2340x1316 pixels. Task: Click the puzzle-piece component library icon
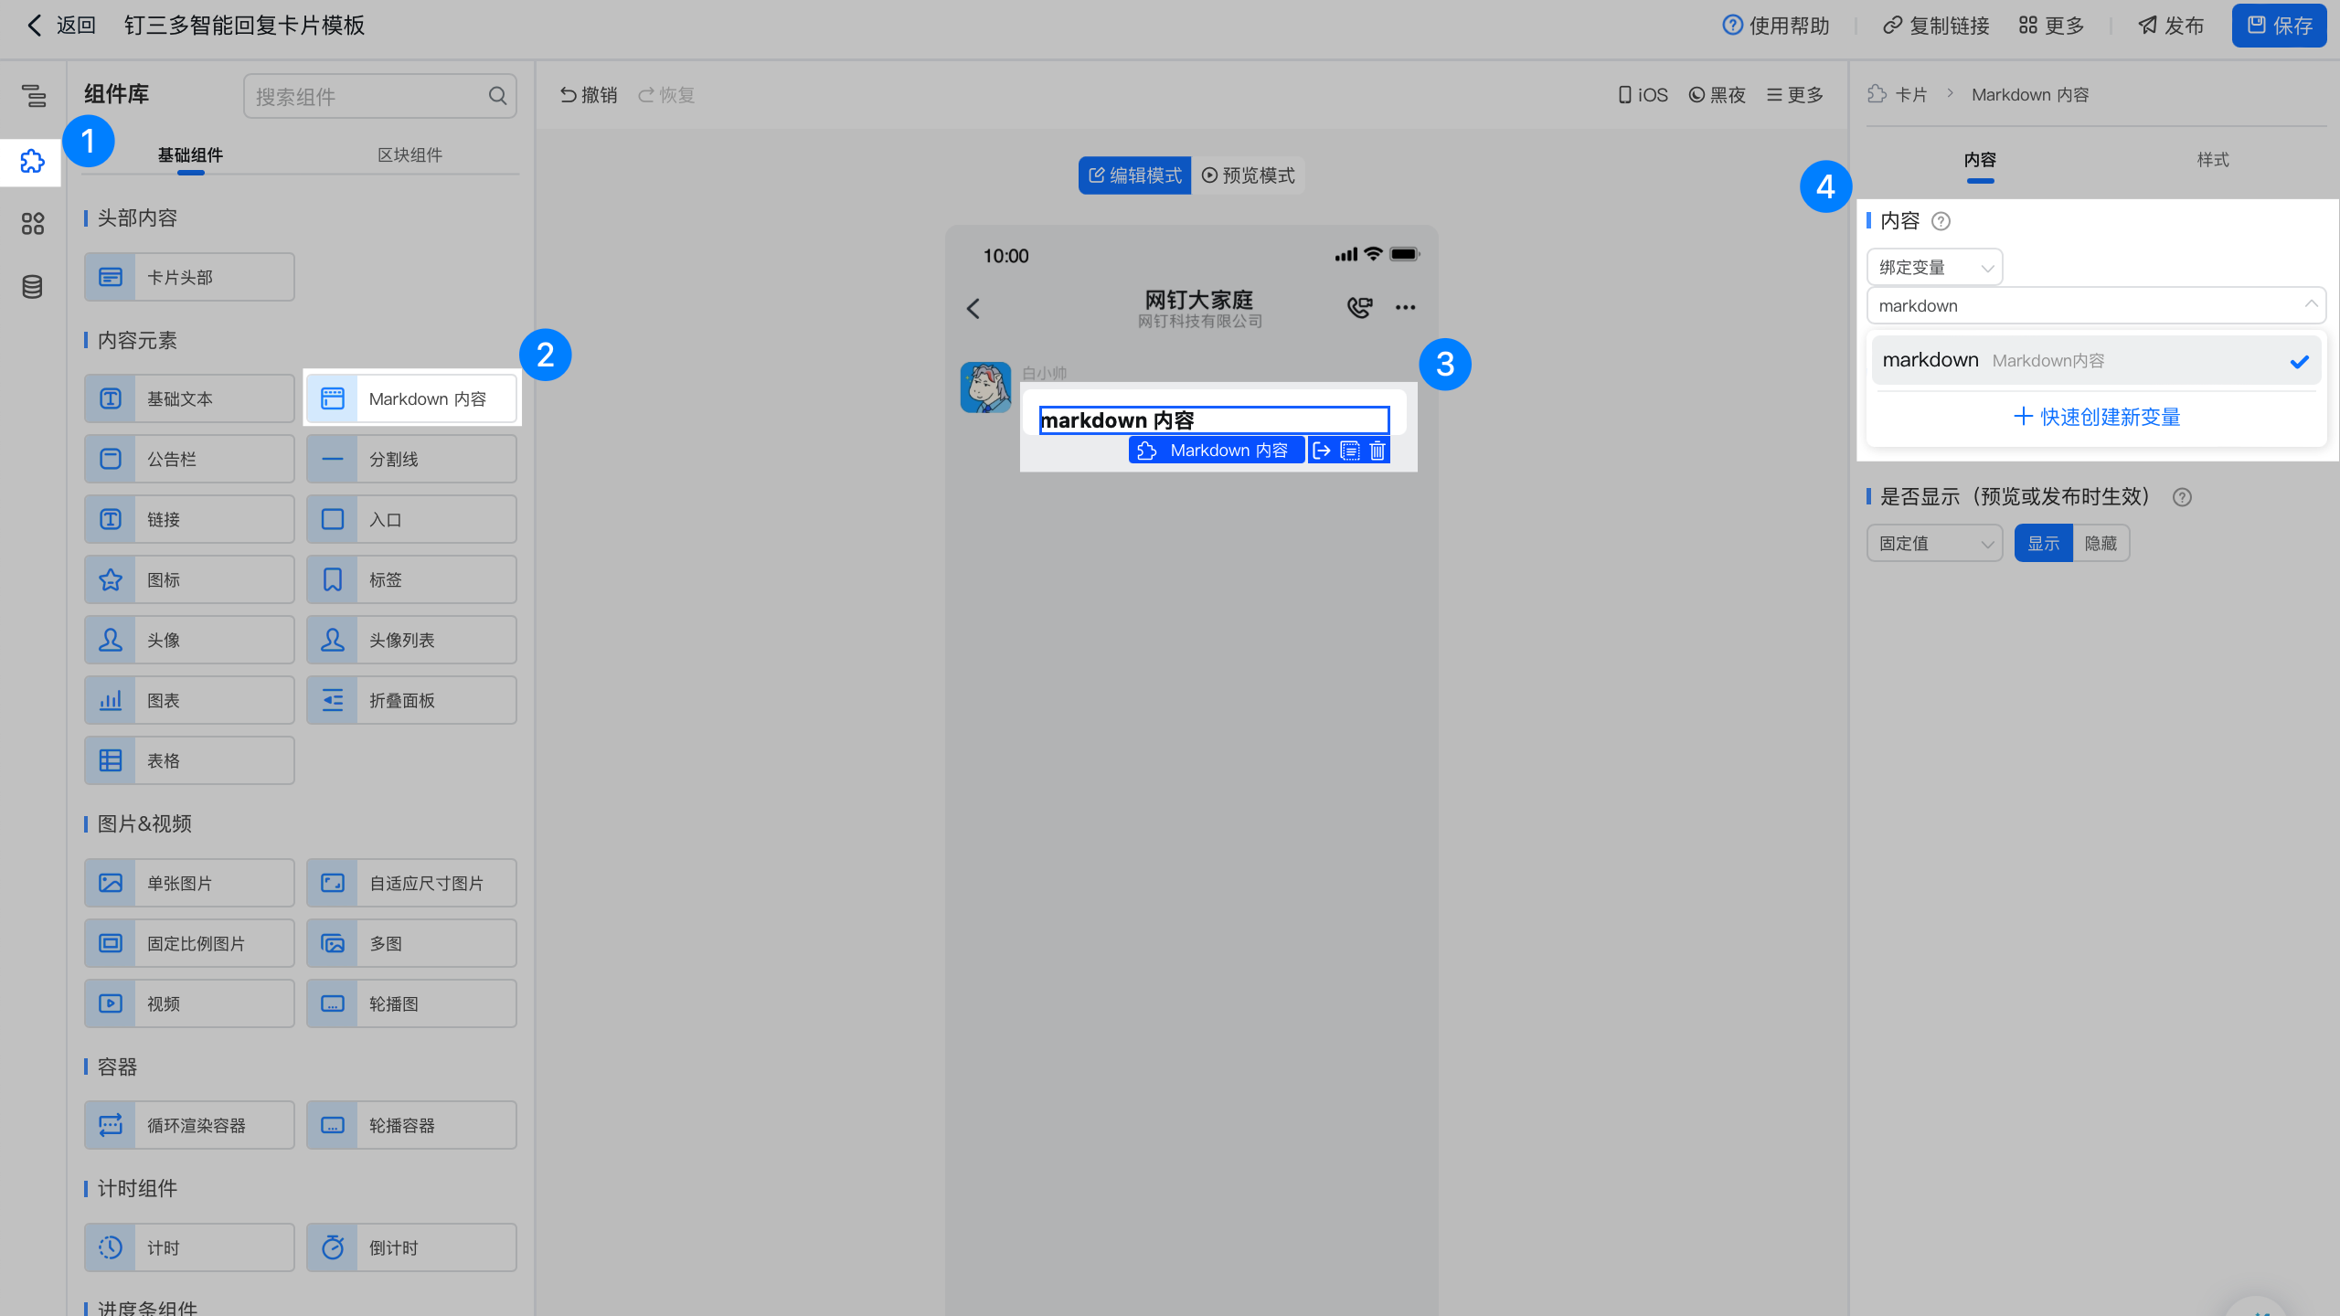(32, 162)
